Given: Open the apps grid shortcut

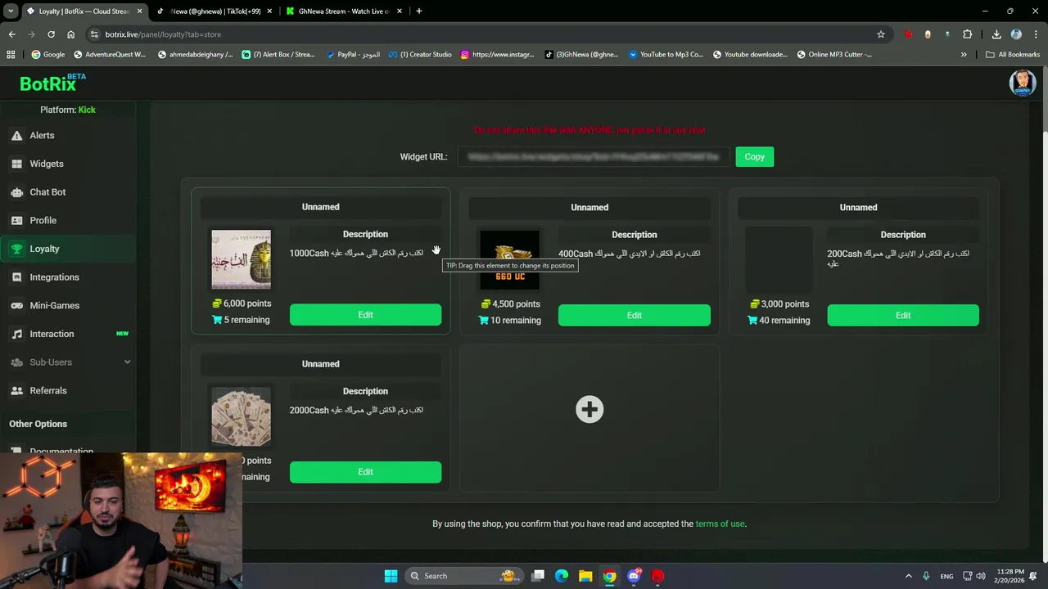Looking at the screenshot, I should click(11, 55).
